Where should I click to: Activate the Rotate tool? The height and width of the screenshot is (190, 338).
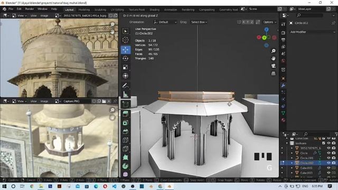pyautogui.click(x=126, y=59)
